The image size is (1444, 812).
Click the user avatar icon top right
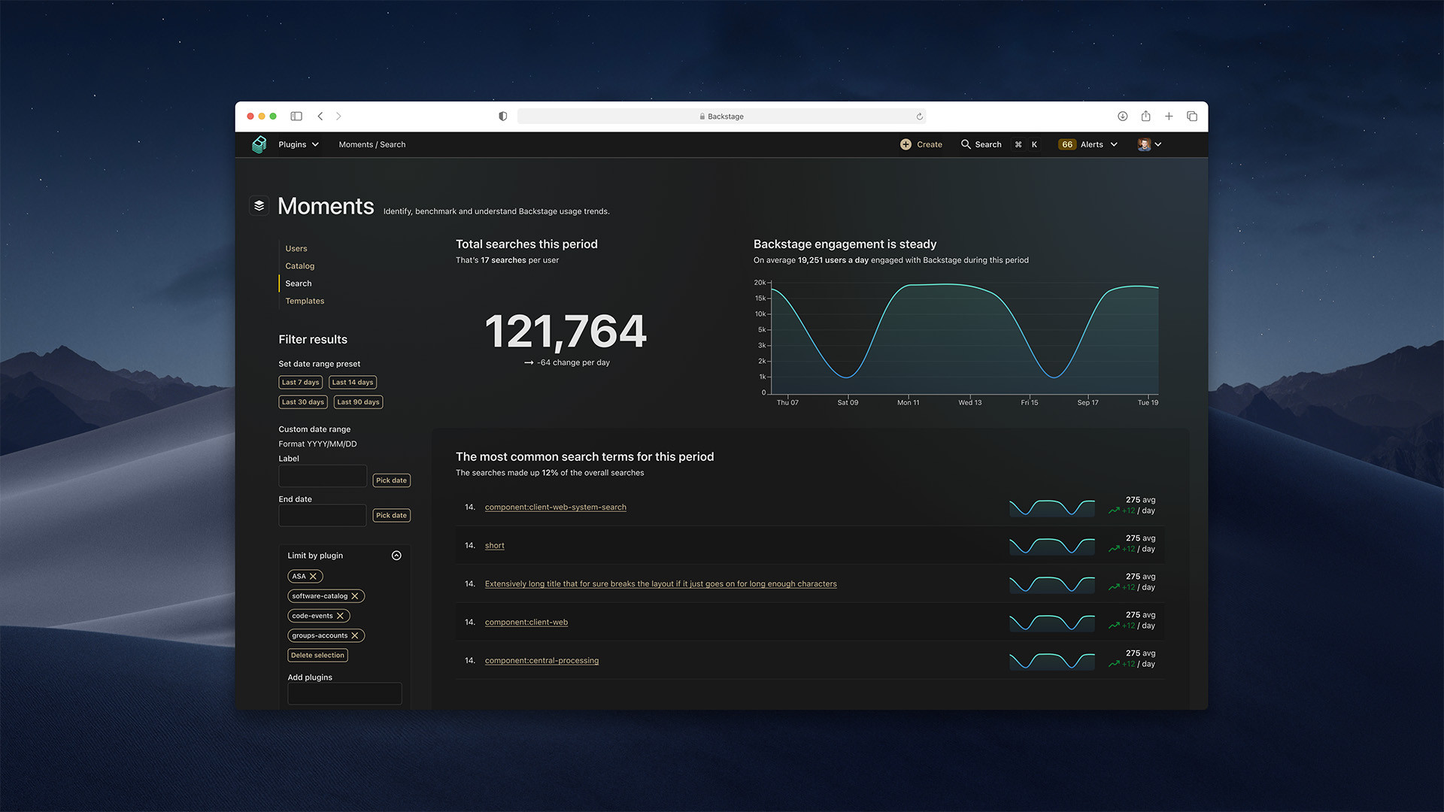[x=1143, y=145]
